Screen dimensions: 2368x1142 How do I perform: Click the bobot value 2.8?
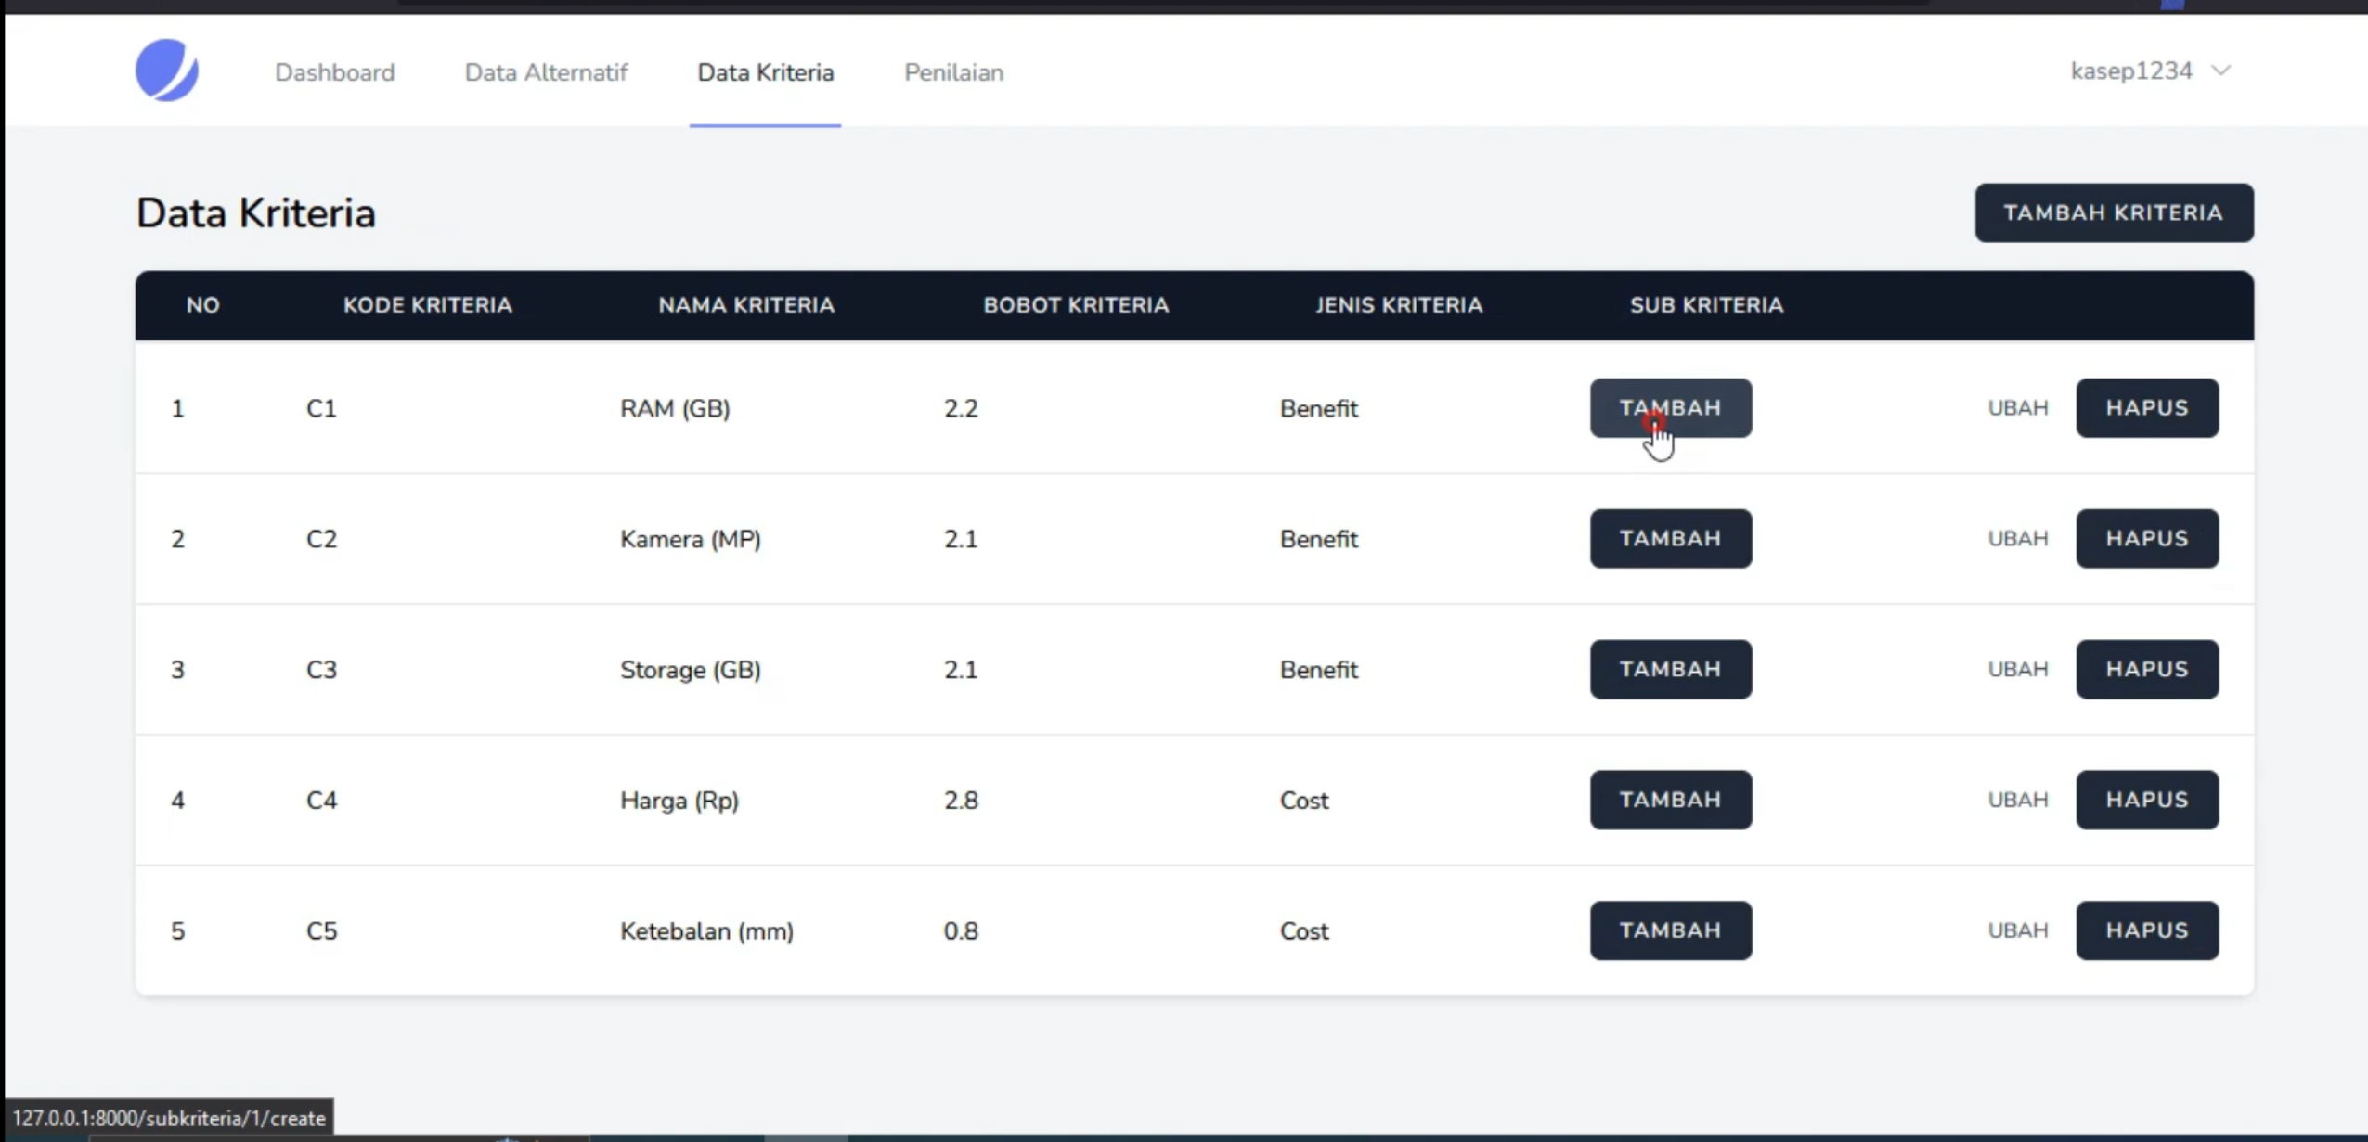[x=961, y=800]
